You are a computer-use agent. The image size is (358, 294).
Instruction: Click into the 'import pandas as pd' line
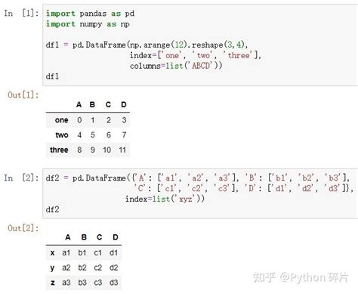click(x=90, y=14)
